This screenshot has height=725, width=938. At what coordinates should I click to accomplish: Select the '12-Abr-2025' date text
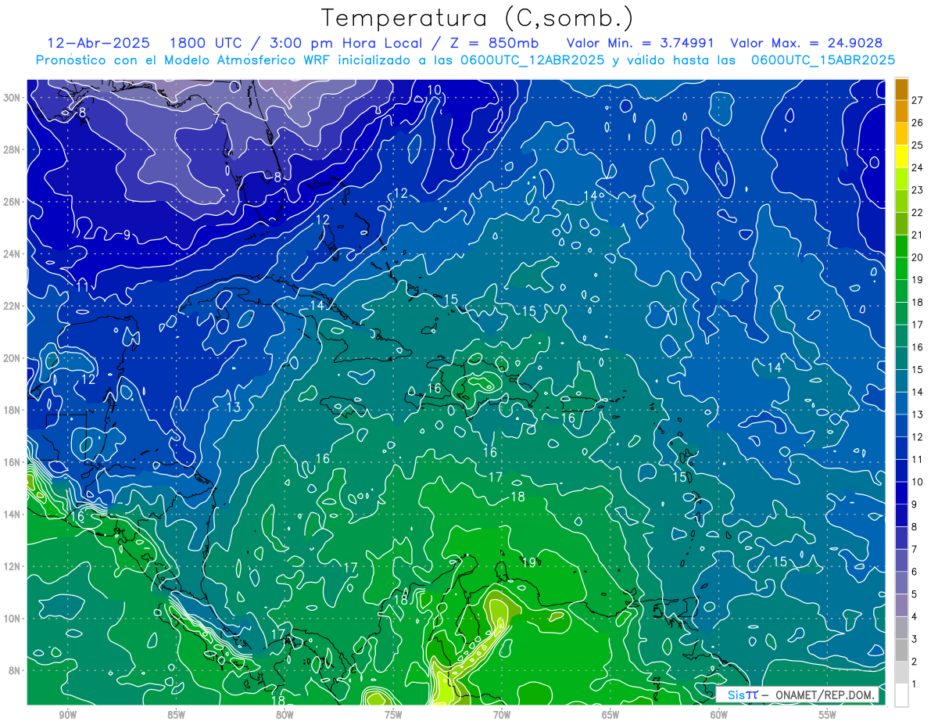coord(97,43)
